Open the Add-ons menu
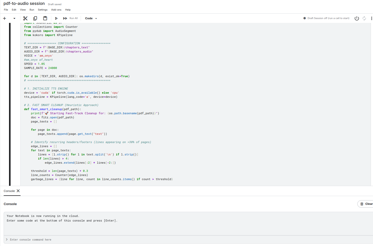This screenshot has width=373, height=246. coord(56,10)
